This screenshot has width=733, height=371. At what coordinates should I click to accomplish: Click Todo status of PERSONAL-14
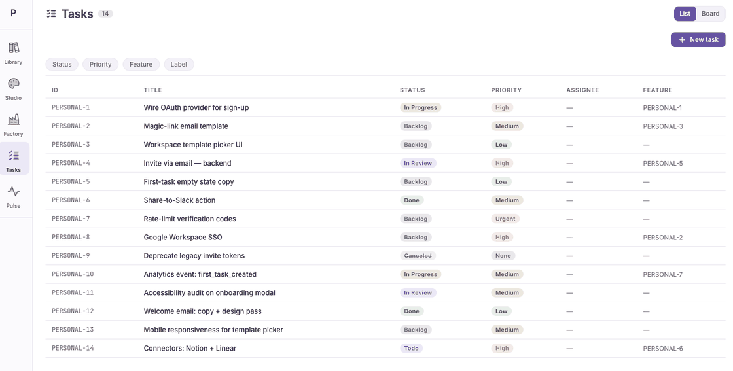pos(411,349)
